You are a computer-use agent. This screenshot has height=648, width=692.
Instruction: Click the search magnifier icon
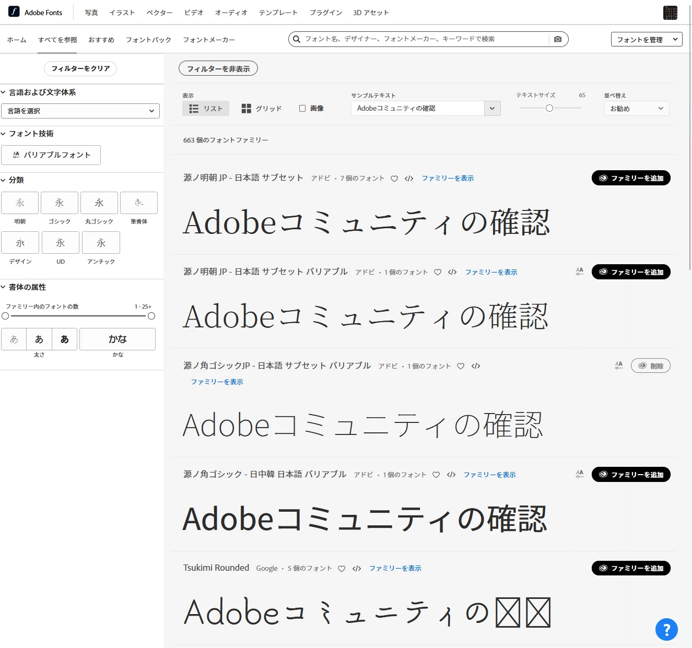click(297, 39)
